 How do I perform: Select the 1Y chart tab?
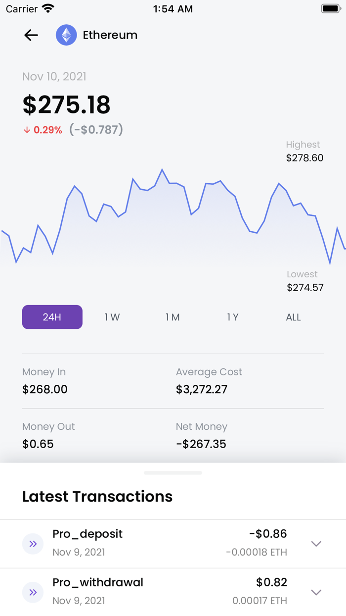pos(233,317)
